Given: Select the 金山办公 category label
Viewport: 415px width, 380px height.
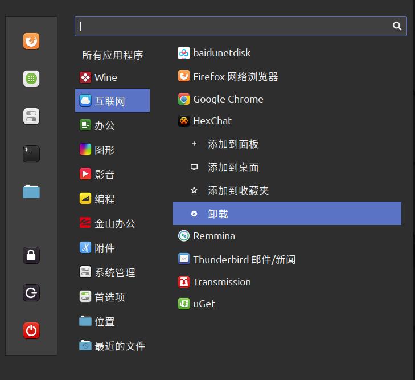Looking at the screenshot, I should coord(115,223).
